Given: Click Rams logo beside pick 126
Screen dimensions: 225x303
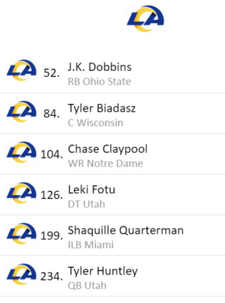Looking at the screenshot, I should pos(22,193).
